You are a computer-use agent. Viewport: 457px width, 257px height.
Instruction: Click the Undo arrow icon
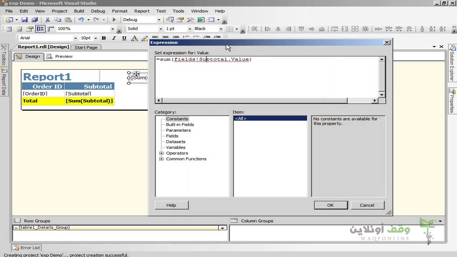point(81,20)
